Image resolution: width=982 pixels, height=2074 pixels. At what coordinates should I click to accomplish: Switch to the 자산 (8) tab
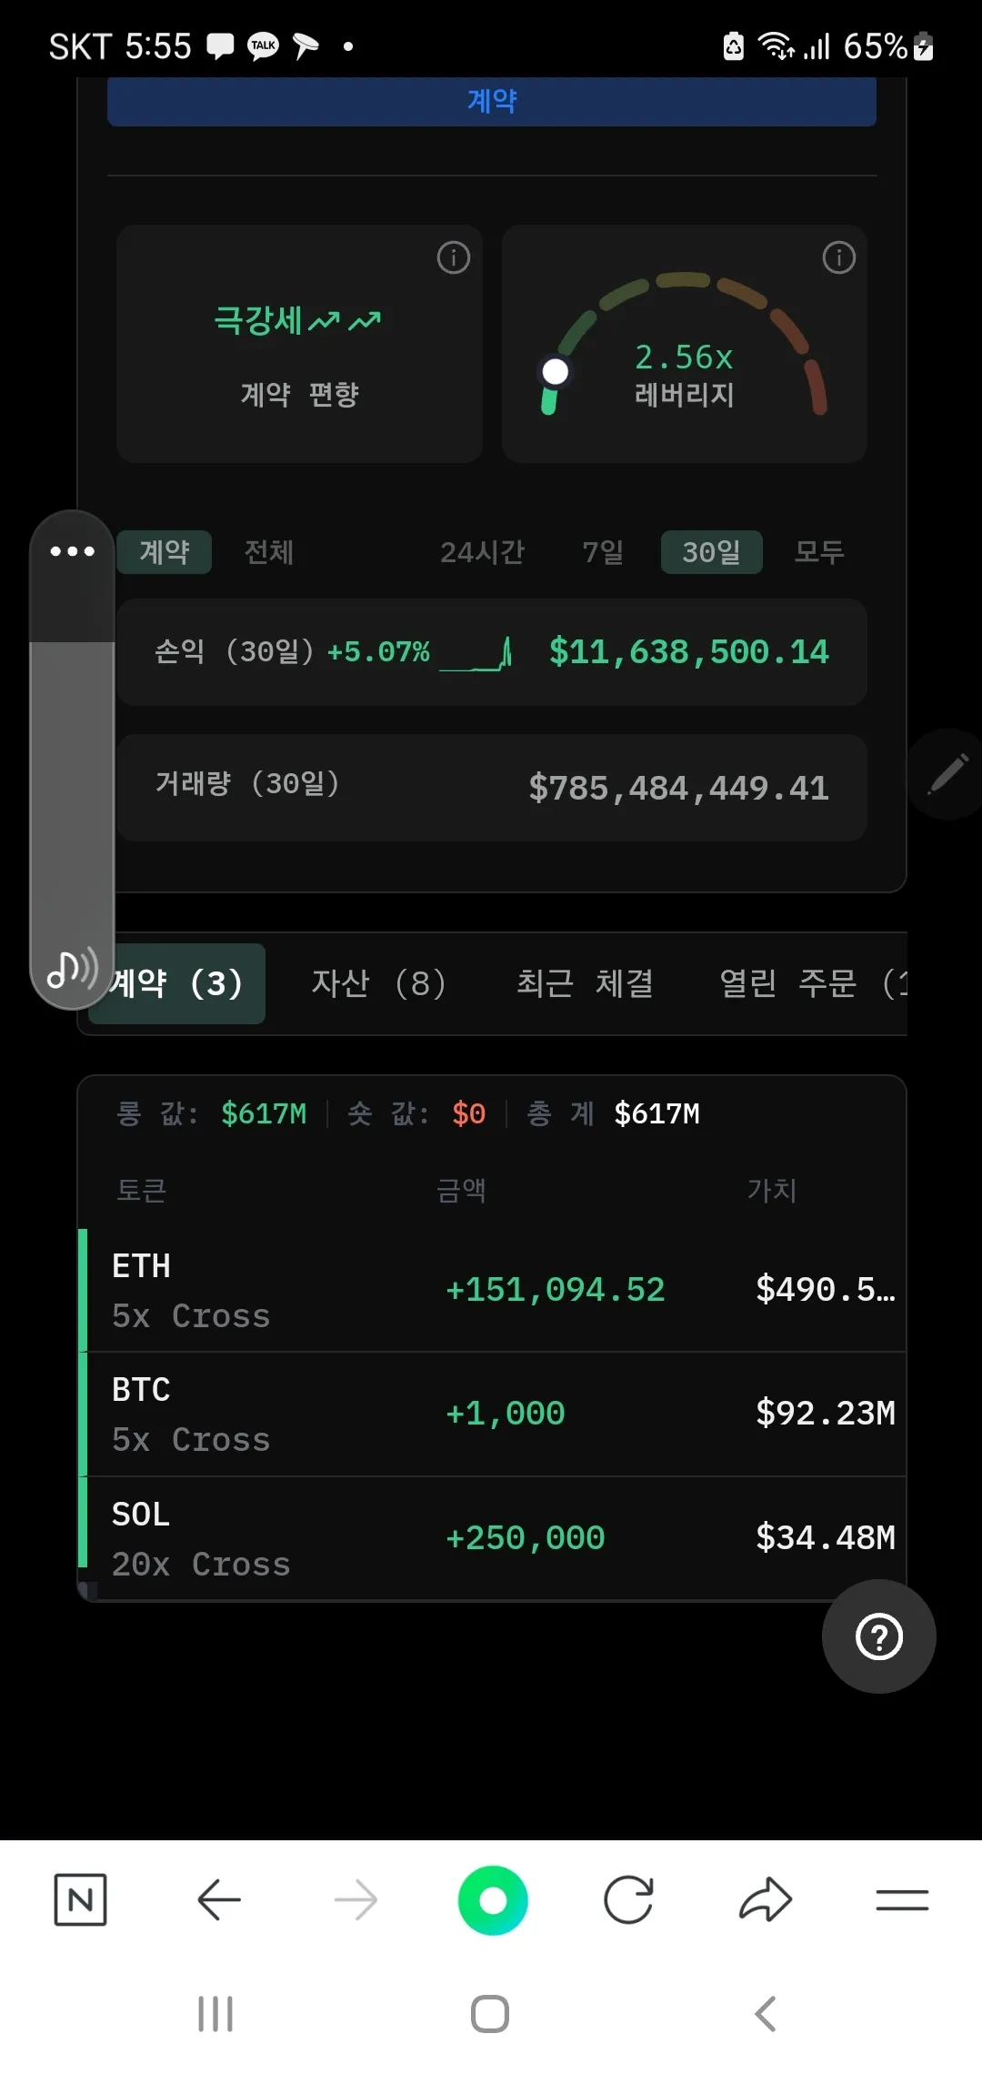(x=379, y=983)
